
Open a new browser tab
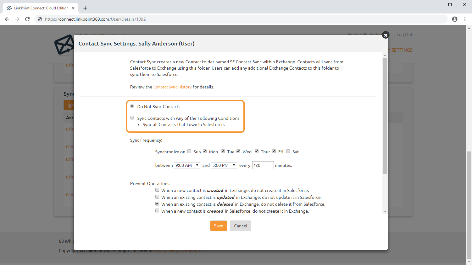pyautogui.click(x=85, y=8)
